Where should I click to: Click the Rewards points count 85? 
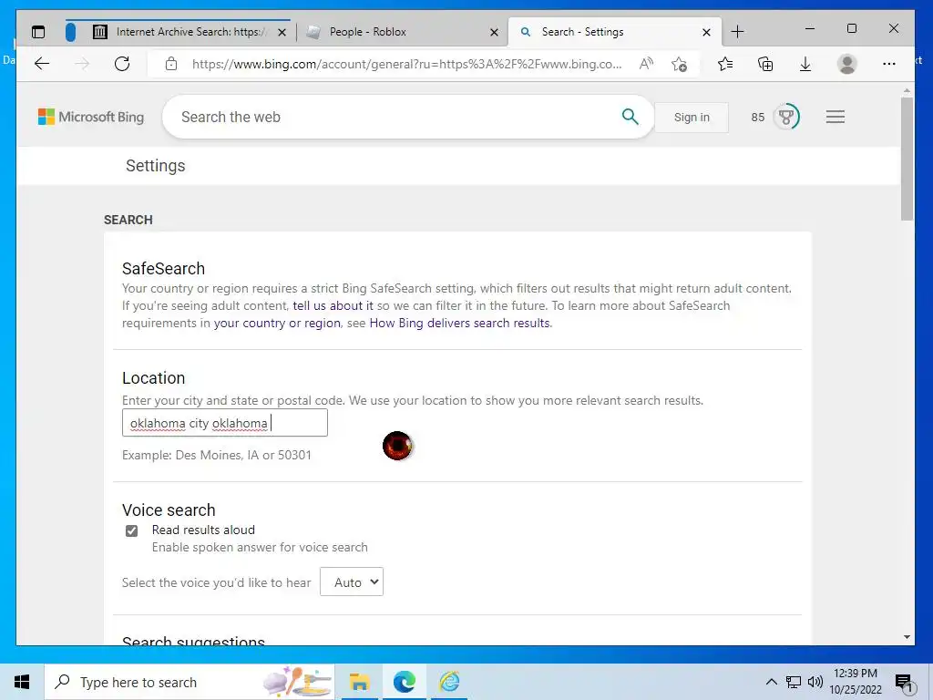(x=757, y=118)
